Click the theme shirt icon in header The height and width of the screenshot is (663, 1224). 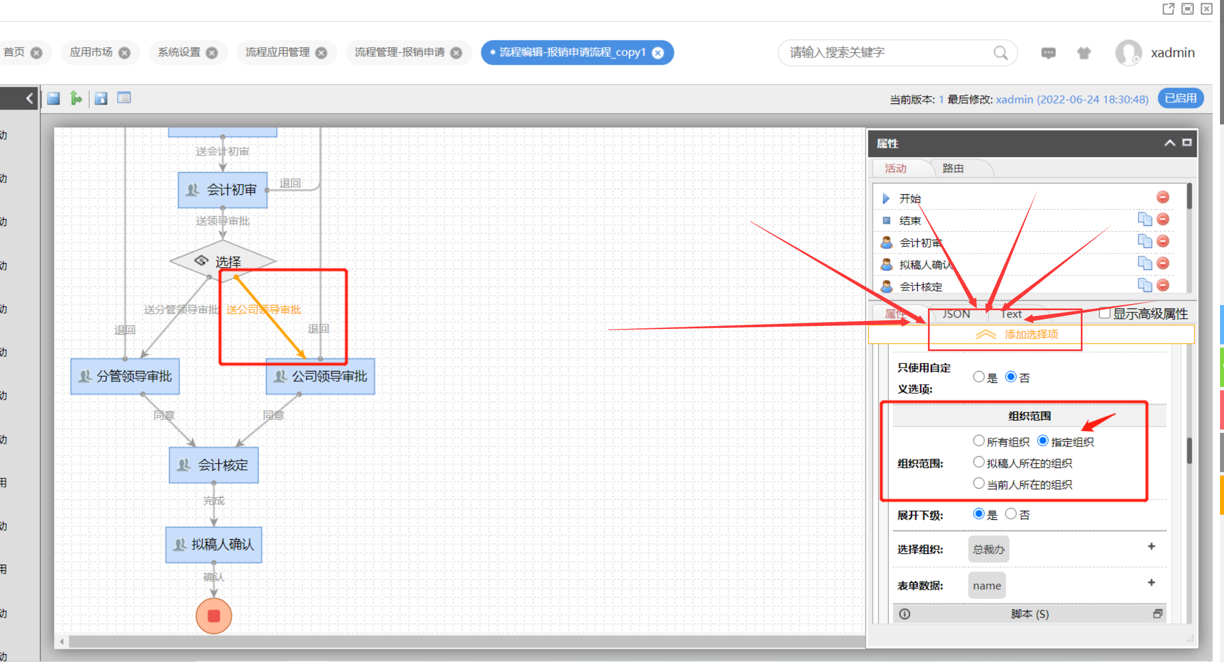pyautogui.click(x=1084, y=53)
